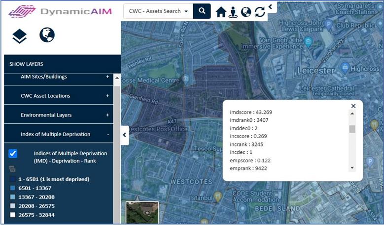This screenshot has width=386, height=225.
Task: Click popup scrollbar down arrow
Action: (x=352, y=168)
